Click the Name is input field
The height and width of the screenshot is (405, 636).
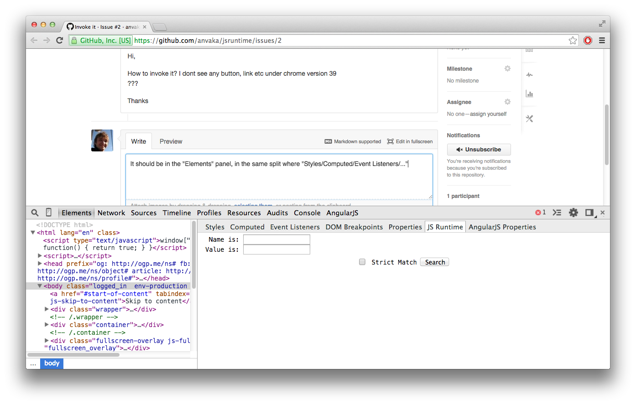click(x=276, y=239)
